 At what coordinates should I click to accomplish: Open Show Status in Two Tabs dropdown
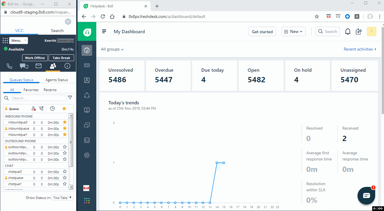pos(62,198)
